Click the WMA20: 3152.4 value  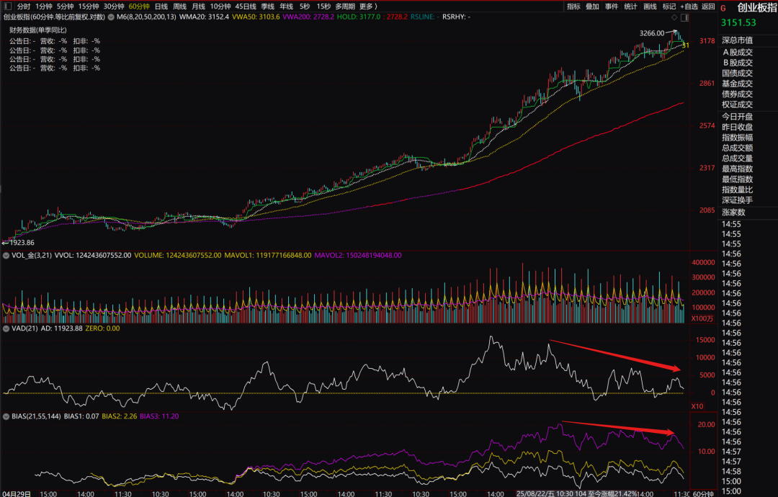click(204, 17)
